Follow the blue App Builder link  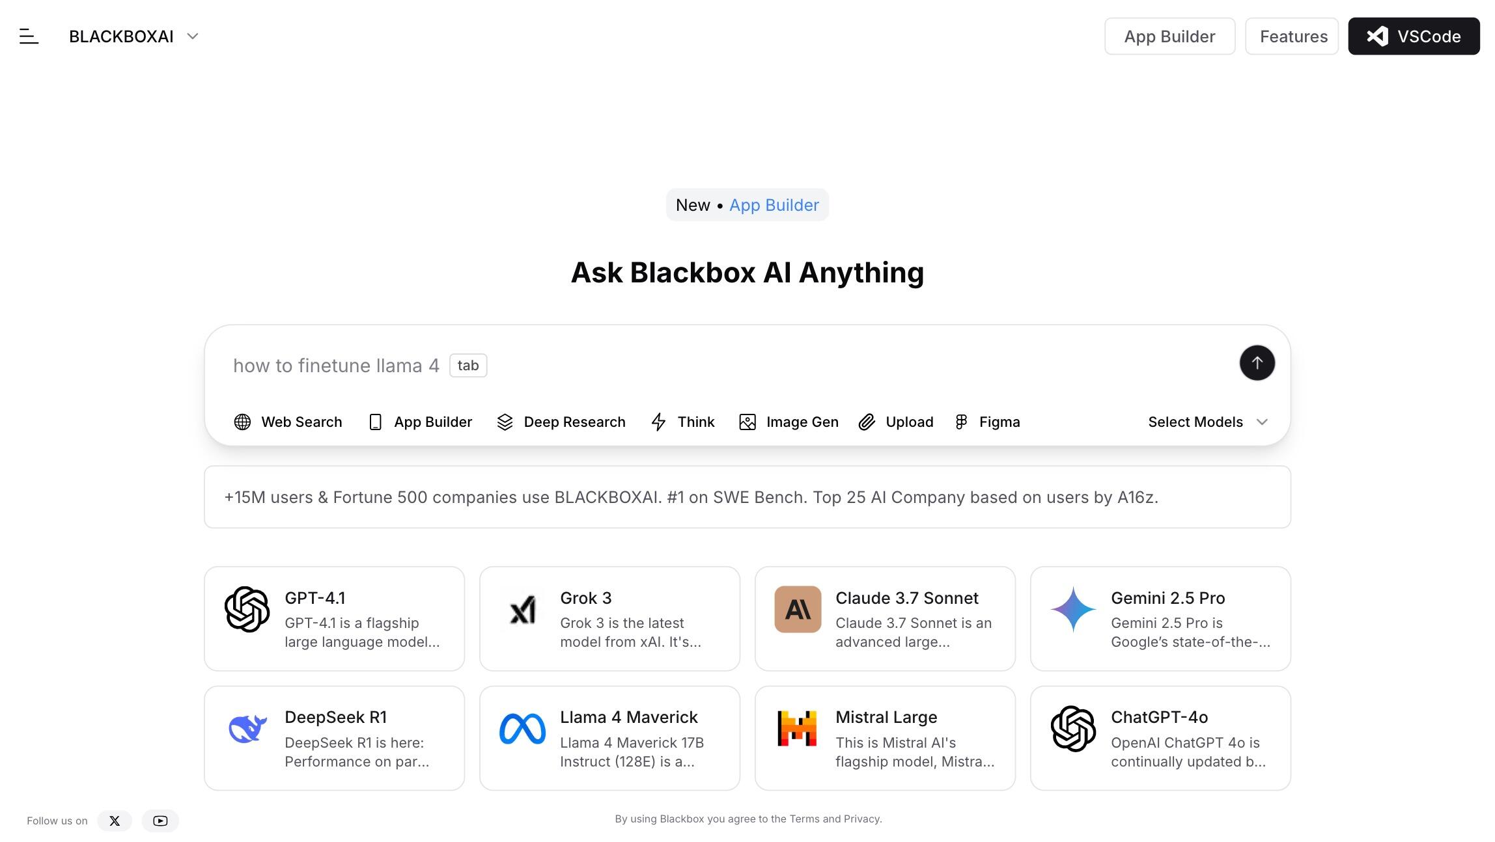tap(774, 205)
